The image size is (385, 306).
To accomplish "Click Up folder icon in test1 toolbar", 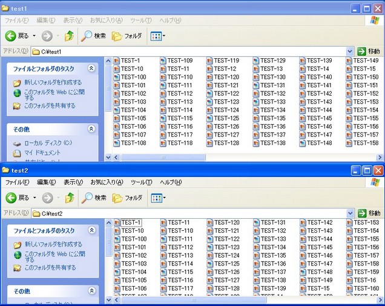I will tap(70, 36).
